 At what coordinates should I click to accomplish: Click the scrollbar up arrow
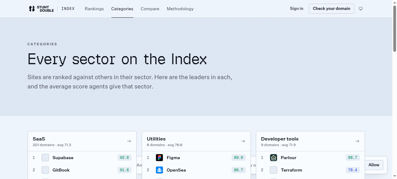click(x=395, y=2)
